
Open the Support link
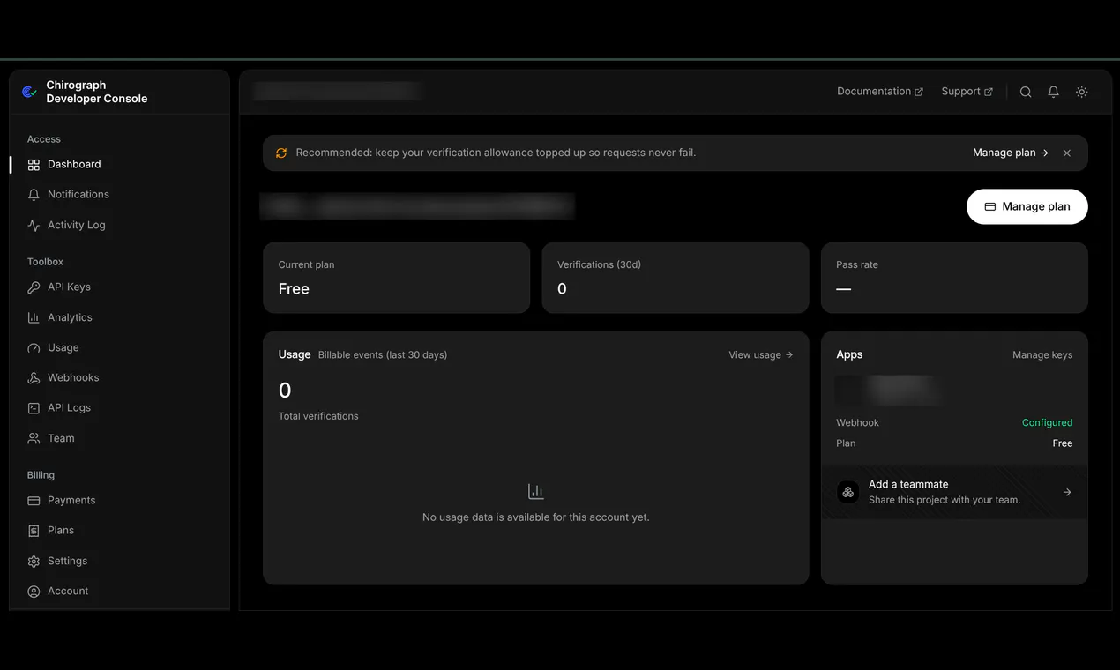967,92
